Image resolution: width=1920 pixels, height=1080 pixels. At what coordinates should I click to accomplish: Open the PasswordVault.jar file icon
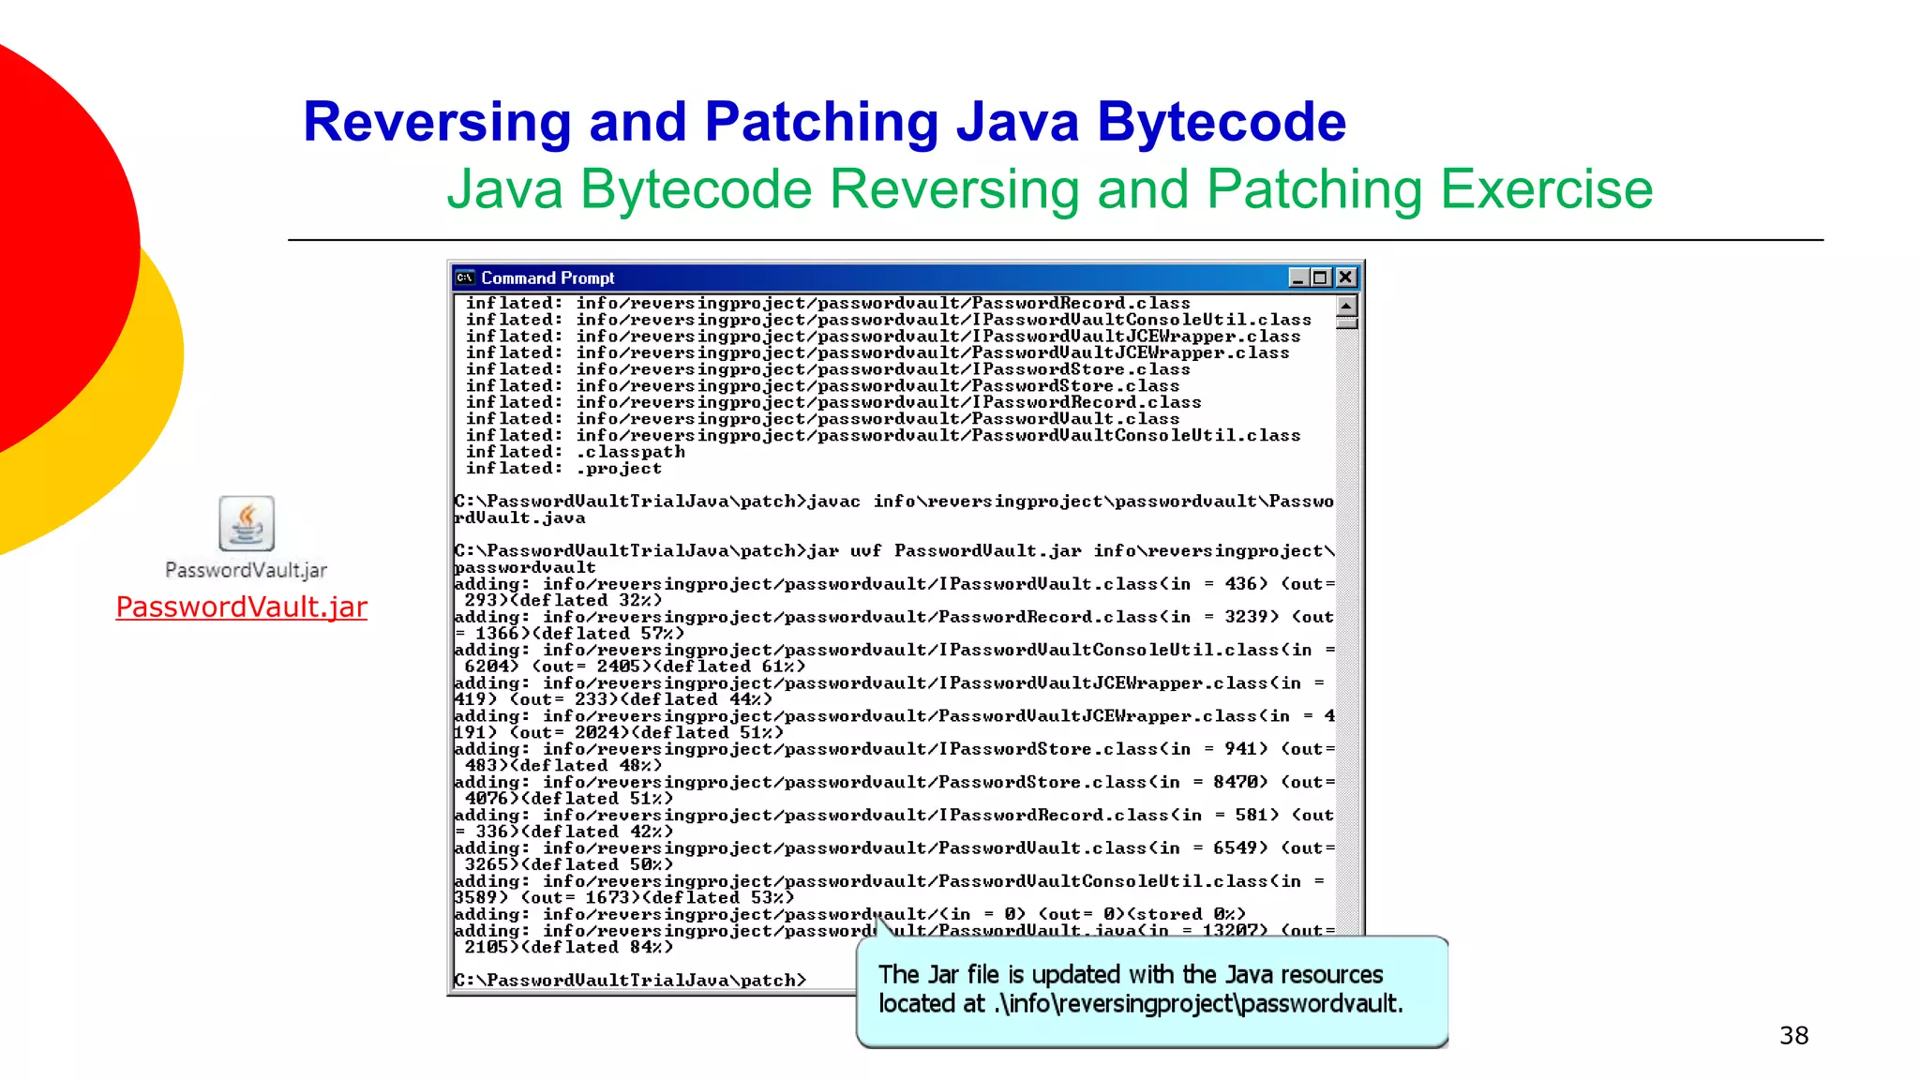point(247,523)
